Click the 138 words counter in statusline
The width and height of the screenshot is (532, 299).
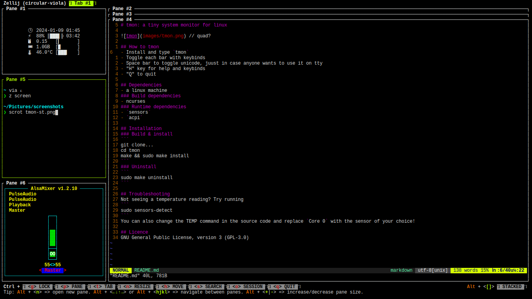tap(465, 270)
